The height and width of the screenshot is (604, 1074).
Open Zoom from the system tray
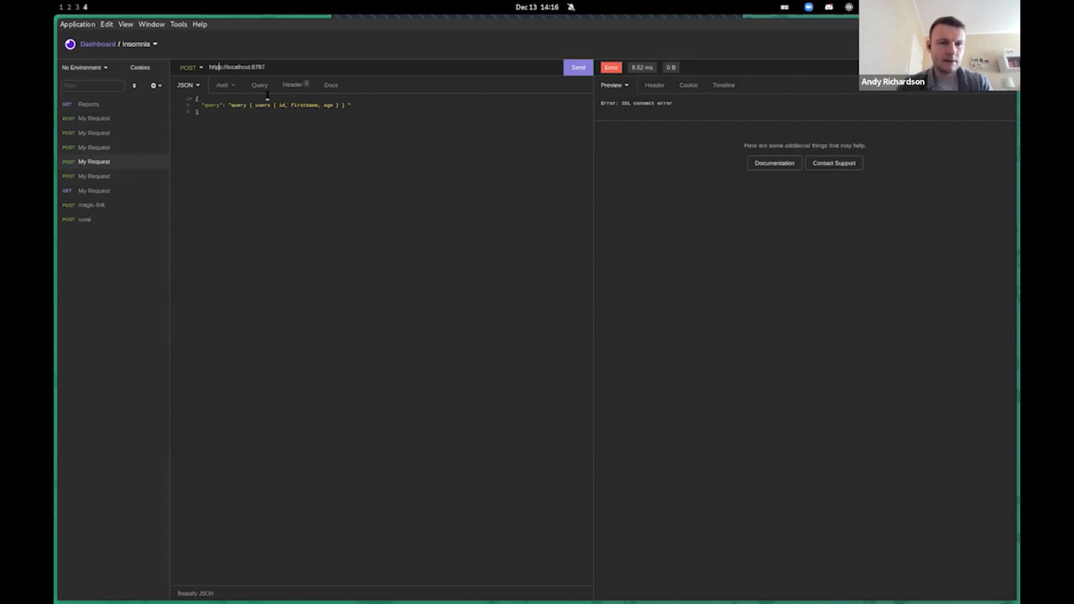pos(808,7)
